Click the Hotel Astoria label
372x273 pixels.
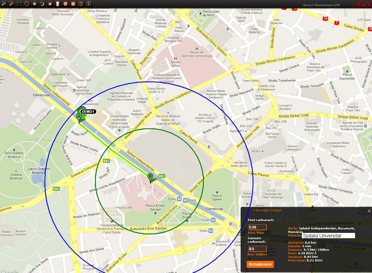coord(179,29)
